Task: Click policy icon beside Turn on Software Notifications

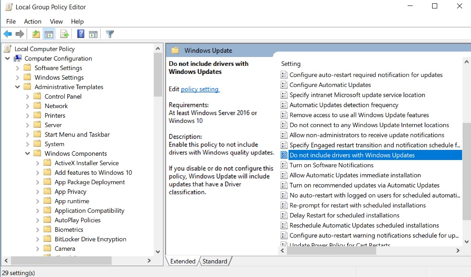Action: 284,165
